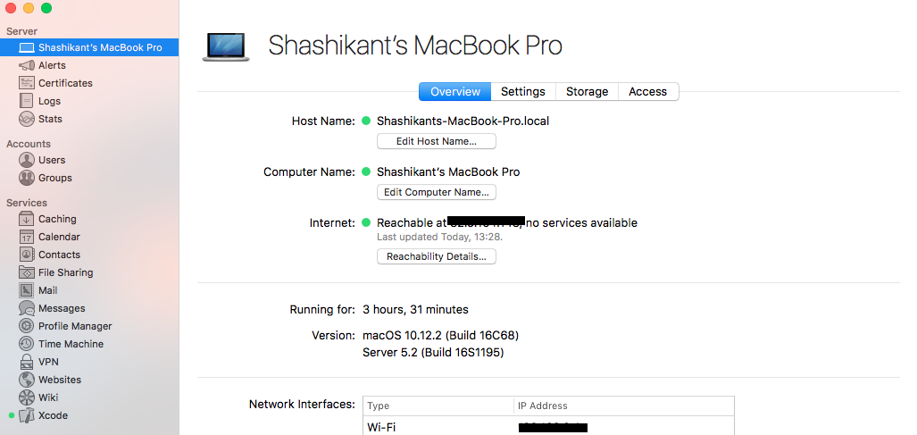Select the Certificates icon in sidebar
Screen dimensions: 917x435
coord(27,83)
